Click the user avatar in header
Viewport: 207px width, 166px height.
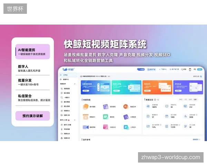pyautogui.click(x=190, y=70)
